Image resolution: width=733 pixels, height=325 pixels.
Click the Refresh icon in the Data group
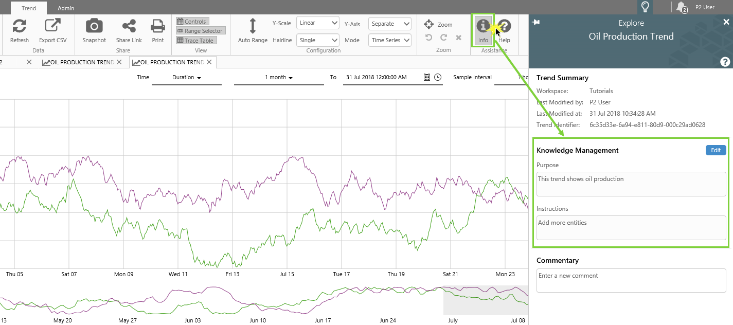20,26
